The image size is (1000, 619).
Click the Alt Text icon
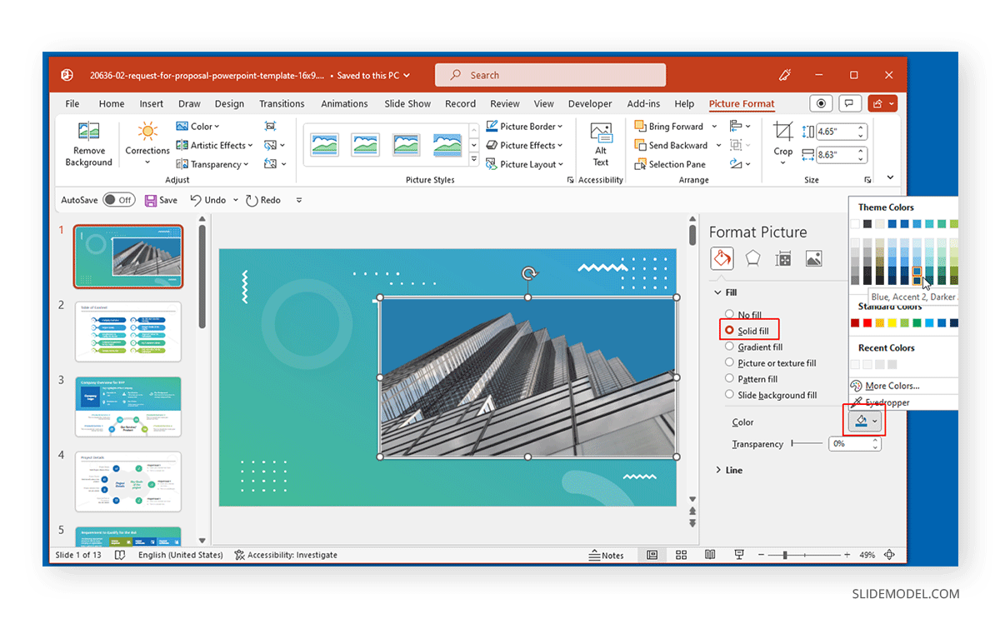(600, 143)
